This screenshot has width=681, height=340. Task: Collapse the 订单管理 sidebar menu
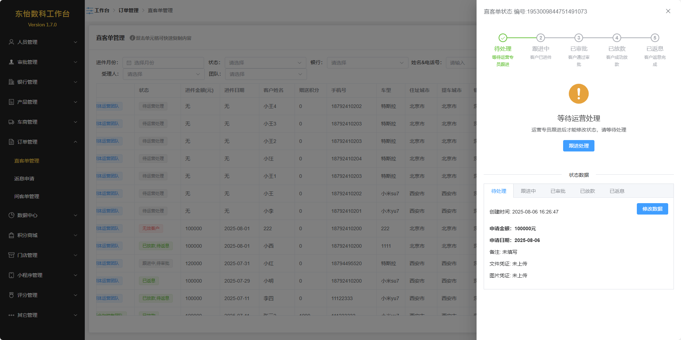pos(43,142)
